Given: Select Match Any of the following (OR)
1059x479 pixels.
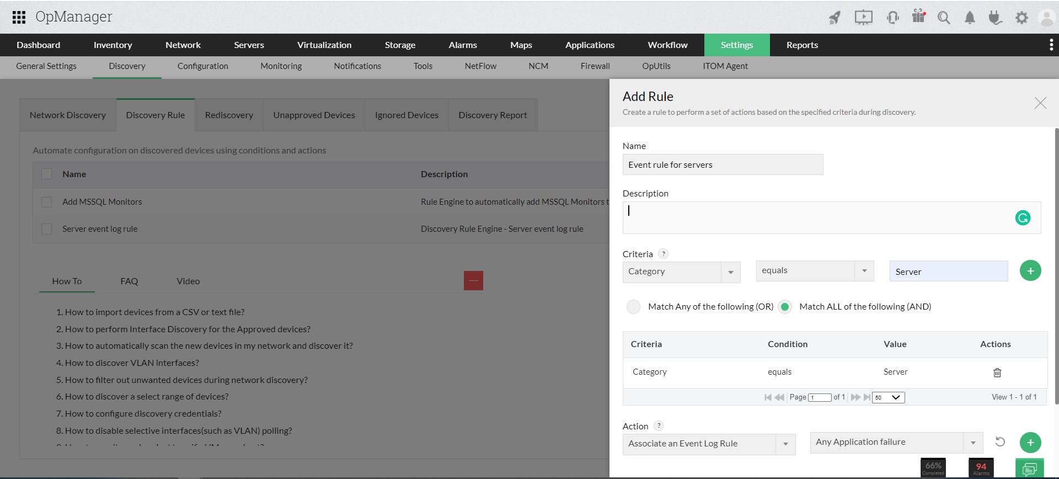Looking at the screenshot, I should (633, 307).
